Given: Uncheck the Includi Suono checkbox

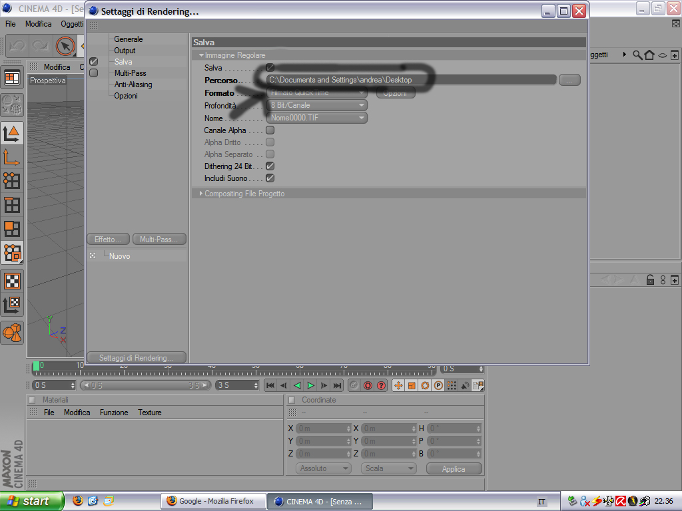Looking at the screenshot, I should pos(270,178).
